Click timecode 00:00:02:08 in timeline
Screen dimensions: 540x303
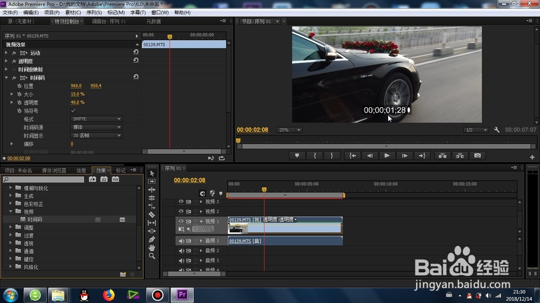coord(190,180)
